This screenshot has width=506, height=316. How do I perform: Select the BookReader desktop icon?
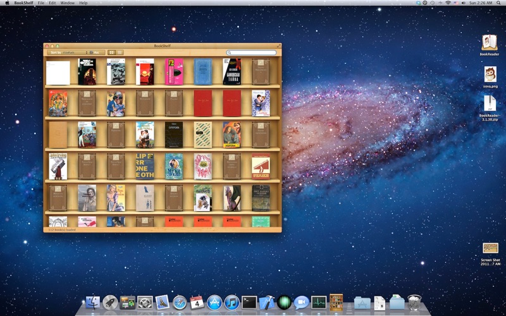(490, 43)
